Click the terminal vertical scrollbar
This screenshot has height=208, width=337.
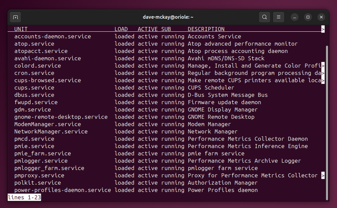(327, 122)
